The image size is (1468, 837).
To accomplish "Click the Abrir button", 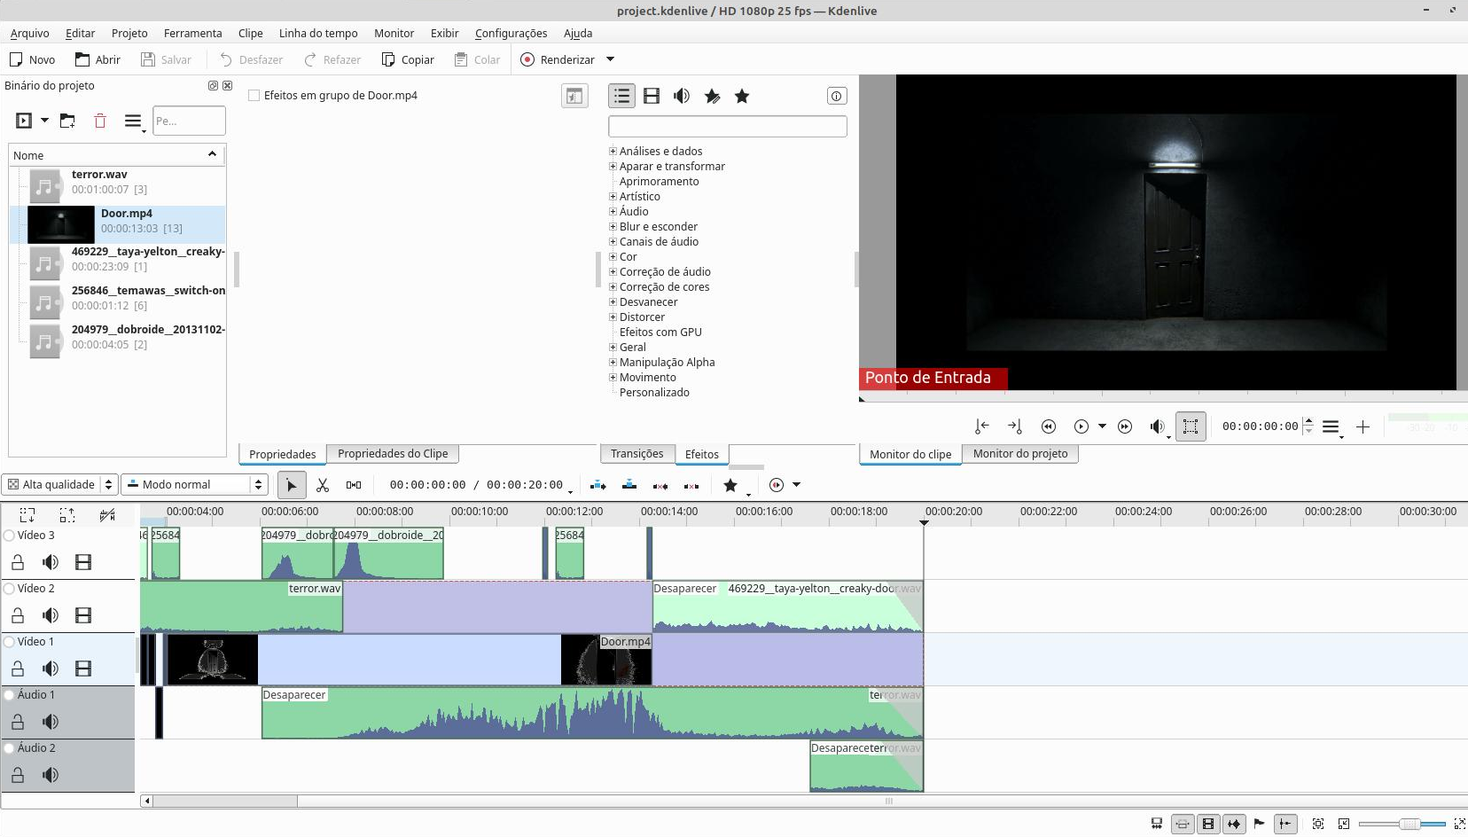I will click(98, 59).
